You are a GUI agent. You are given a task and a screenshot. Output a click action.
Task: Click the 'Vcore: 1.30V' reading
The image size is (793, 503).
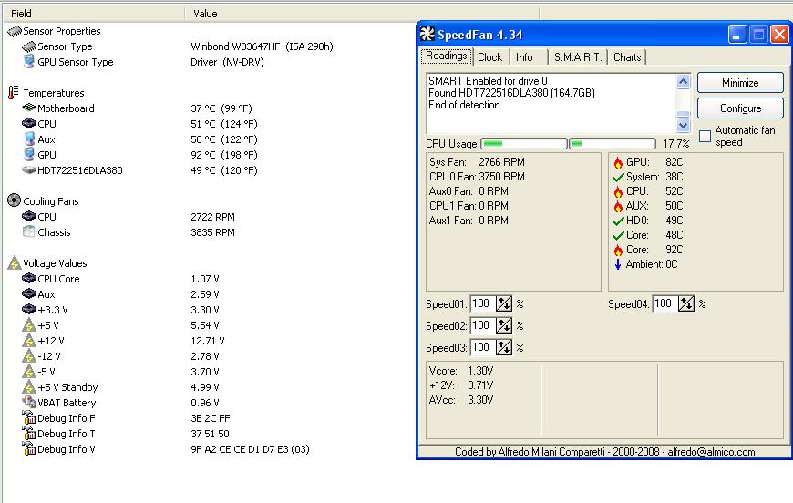[x=461, y=371]
